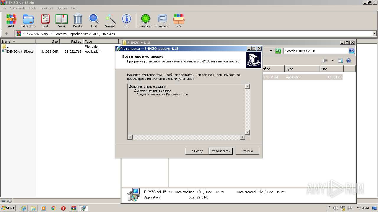The image size is (378, 212).
Task: Click the Отмена cancel button
Action: [247, 151]
